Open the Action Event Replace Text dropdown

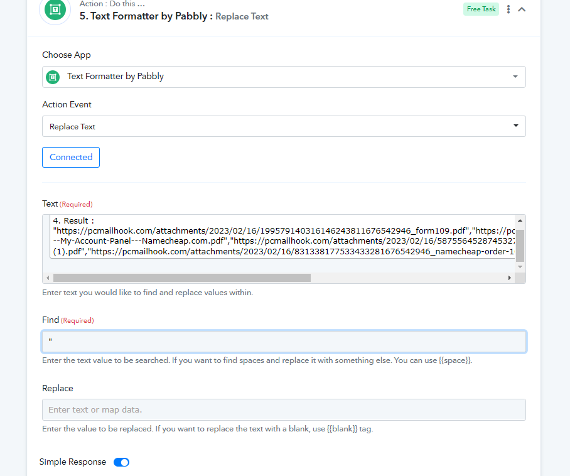[x=284, y=126]
